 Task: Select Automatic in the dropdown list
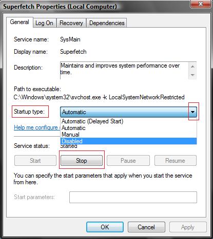click(128, 128)
